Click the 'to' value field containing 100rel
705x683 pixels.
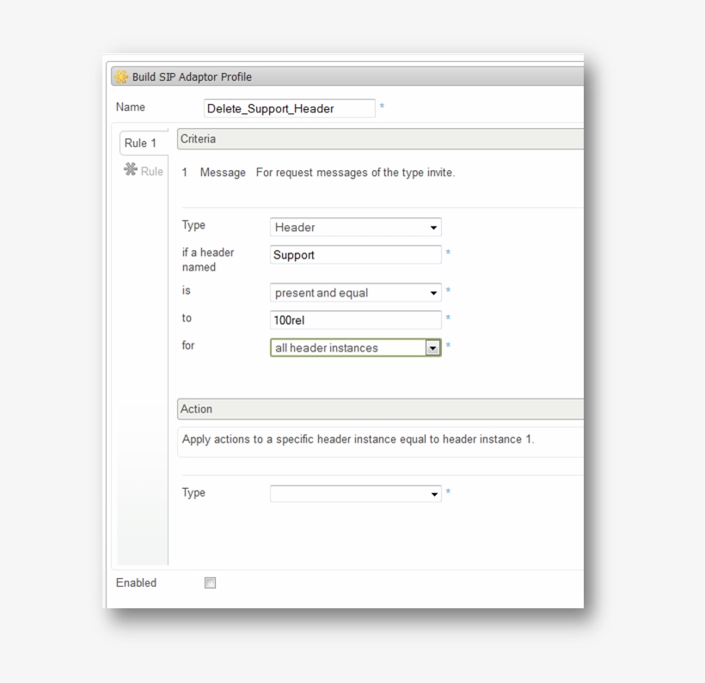coord(355,320)
